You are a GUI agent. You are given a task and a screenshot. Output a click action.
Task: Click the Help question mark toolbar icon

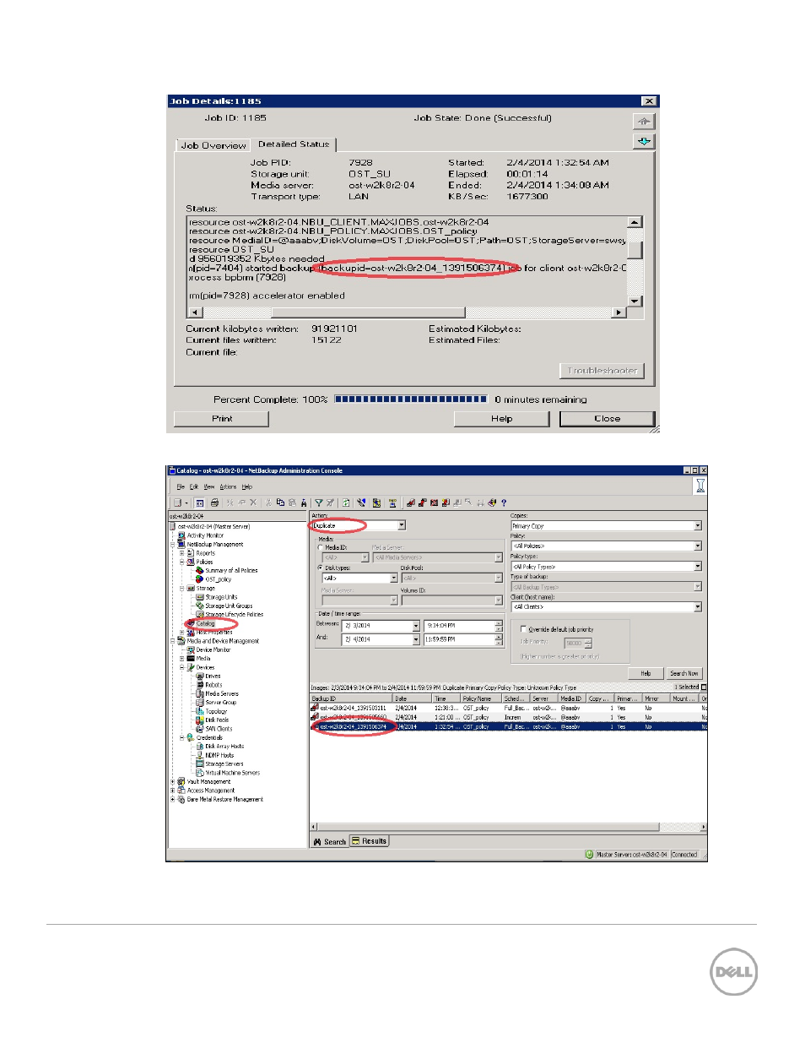point(504,502)
